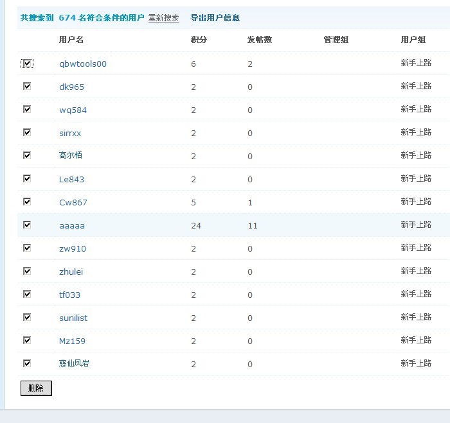Click the 24 points value for aaaaa
Screen dimensions: 450x423
tap(196, 226)
